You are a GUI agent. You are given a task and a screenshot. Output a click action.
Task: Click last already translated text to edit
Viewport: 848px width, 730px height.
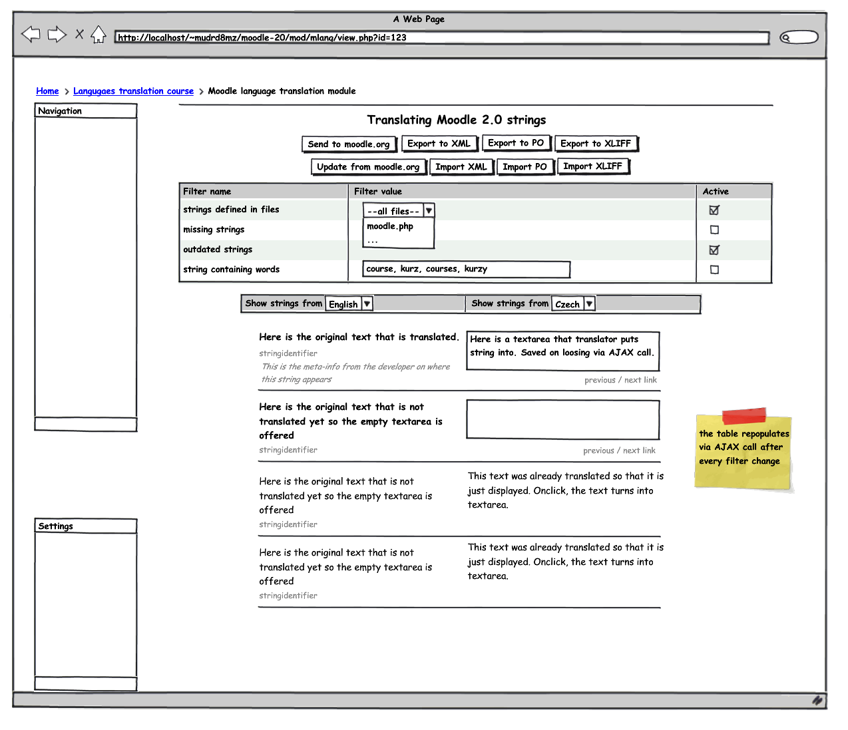[565, 562]
